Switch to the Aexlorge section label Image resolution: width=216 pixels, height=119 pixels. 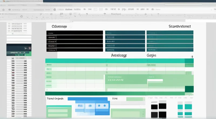119,55
